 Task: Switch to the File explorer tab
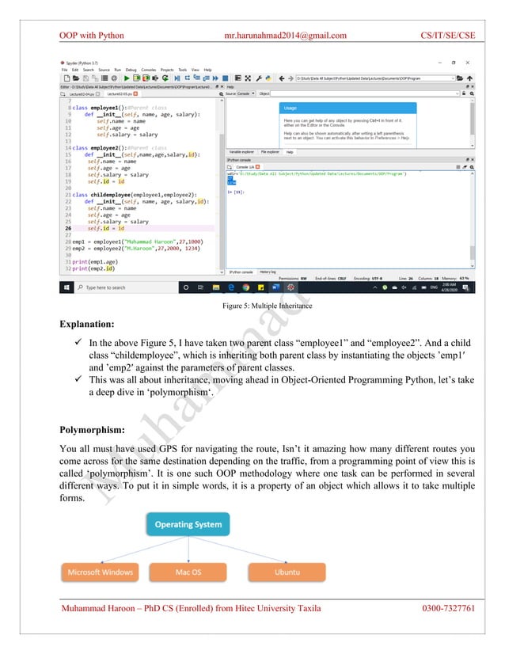(270, 152)
